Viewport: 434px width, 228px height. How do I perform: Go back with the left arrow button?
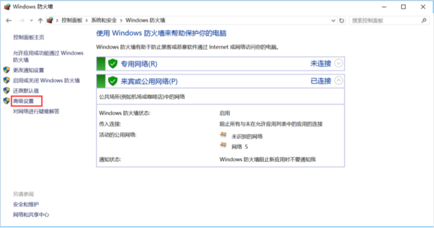pyautogui.click(x=9, y=20)
